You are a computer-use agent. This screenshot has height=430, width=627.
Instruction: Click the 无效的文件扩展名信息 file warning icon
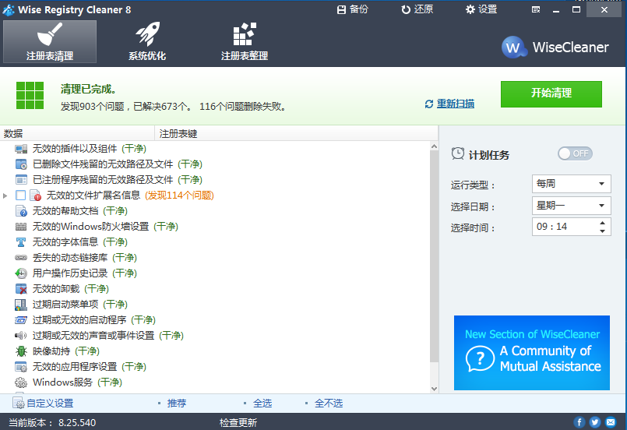click(x=35, y=196)
